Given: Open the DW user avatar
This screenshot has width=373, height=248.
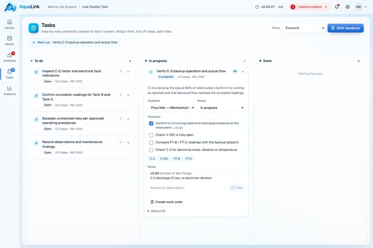Looking at the screenshot, I should tap(358, 7).
